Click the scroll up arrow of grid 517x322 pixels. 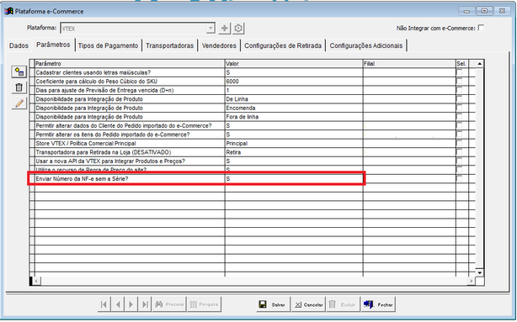(x=479, y=64)
